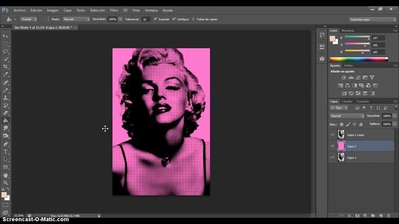The width and height of the screenshot is (399, 224).
Task: Select the Eraser tool
Action: pyautogui.click(x=6, y=113)
